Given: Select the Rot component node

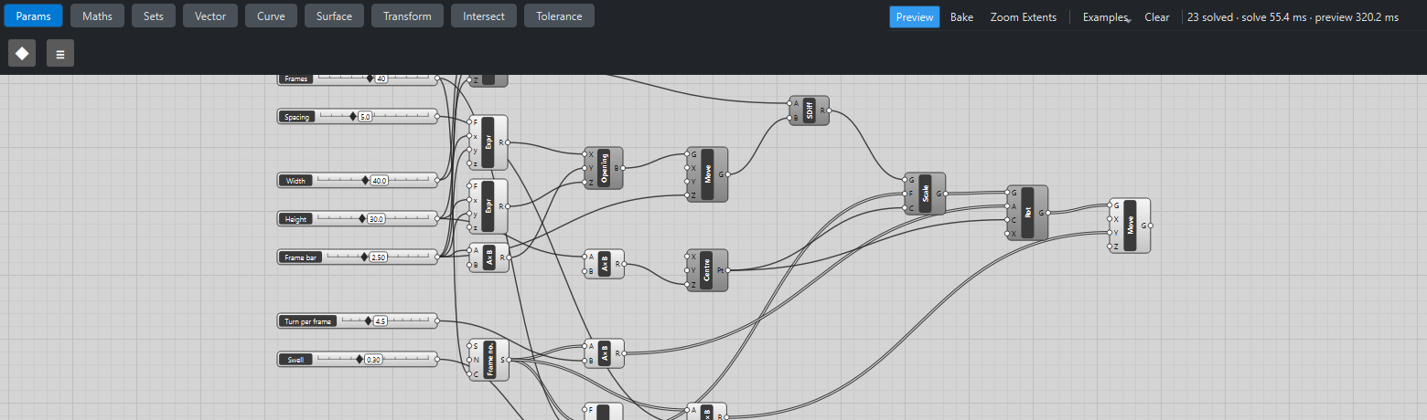Looking at the screenshot, I should 1027,213.
